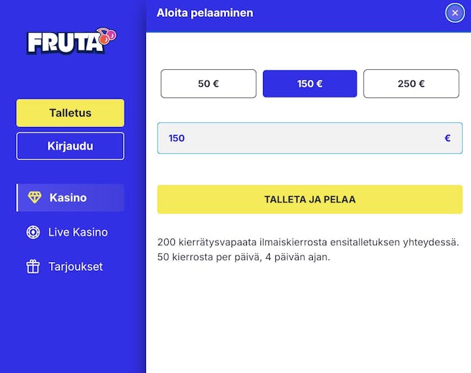Viewport: 471px width, 373px height.
Task: Click the diamond icon beside Kasino
Action: point(34,198)
